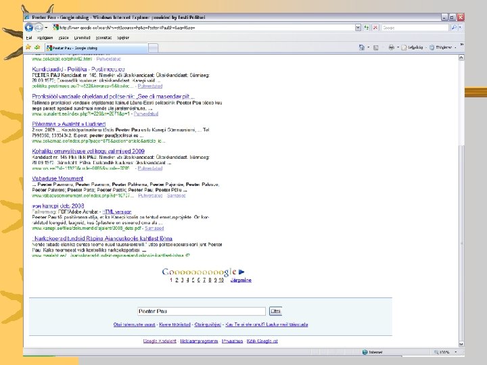Screen dimensions: 487x365
Task: Open the new blank tab button
Action: click(153, 48)
